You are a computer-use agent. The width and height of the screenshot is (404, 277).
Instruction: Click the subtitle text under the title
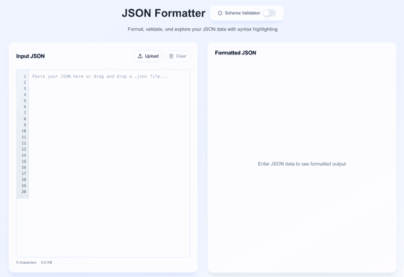[202, 29]
